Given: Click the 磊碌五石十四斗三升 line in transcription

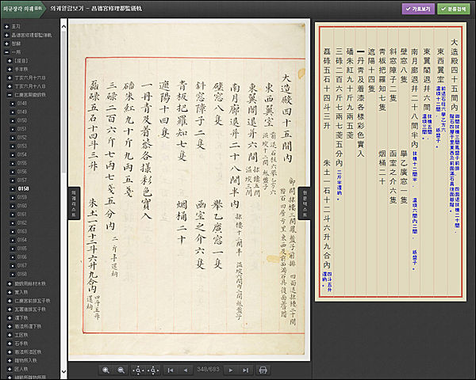Looking at the screenshot, I should [327, 88].
